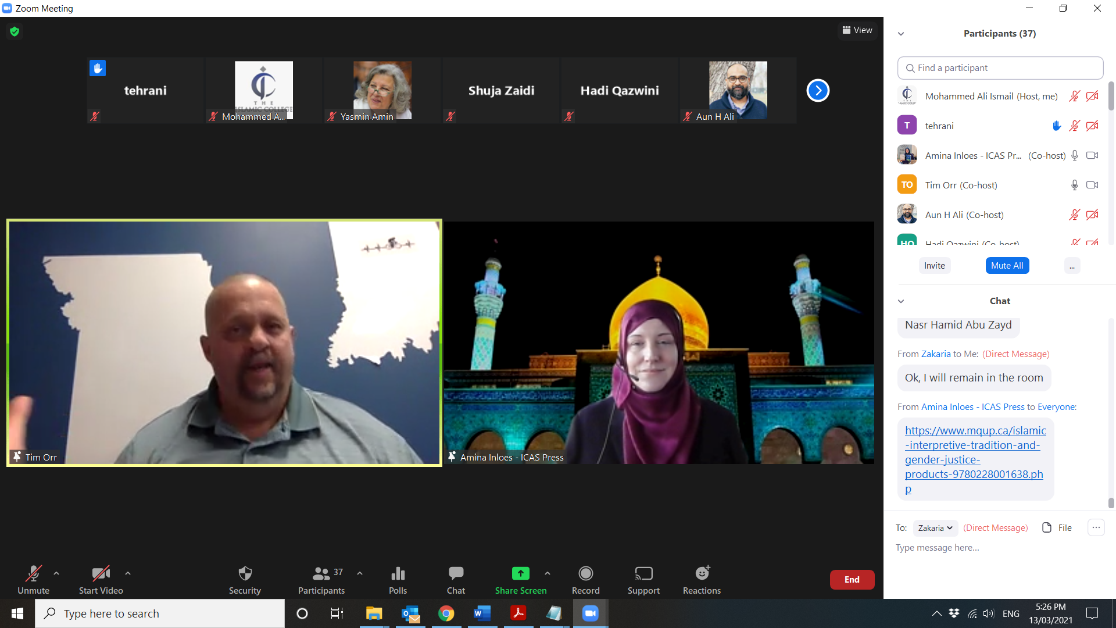Click the Invite button
The height and width of the screenshot is (628, 1116).
tap(935, 265)
